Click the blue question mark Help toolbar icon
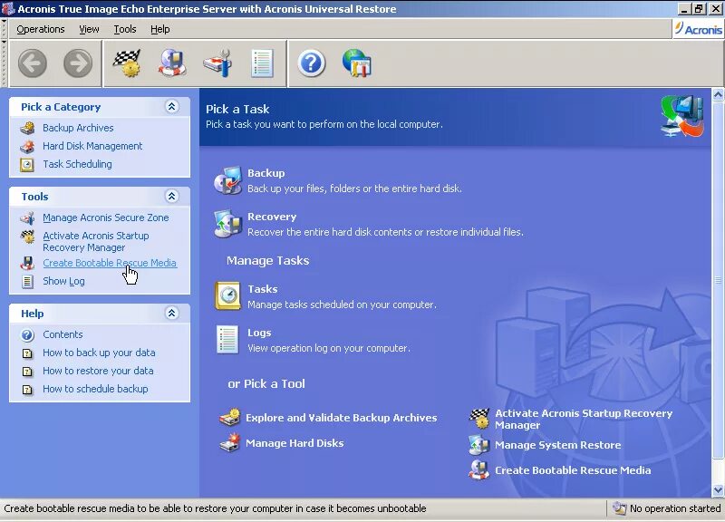 pos(311,63)
